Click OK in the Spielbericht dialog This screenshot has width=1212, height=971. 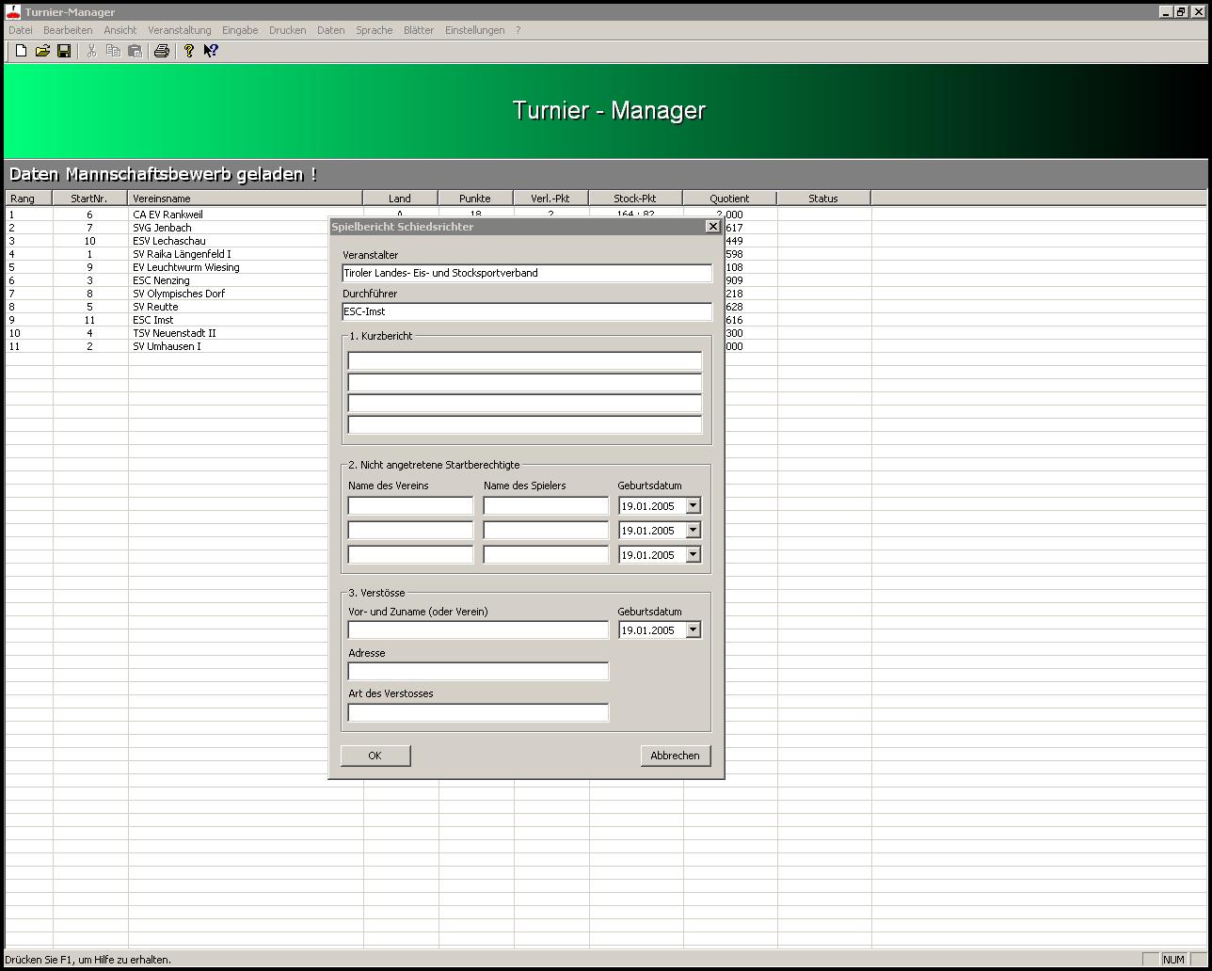pyautogui.click(x=375, y=756)
